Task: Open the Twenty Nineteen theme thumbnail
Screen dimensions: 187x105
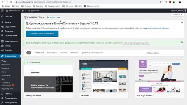Action: [48, 76]
